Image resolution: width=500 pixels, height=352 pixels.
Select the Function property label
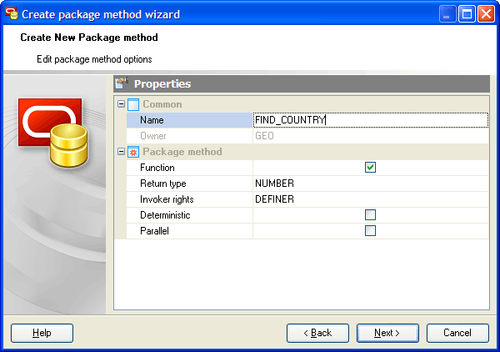(x=157, y=168)
